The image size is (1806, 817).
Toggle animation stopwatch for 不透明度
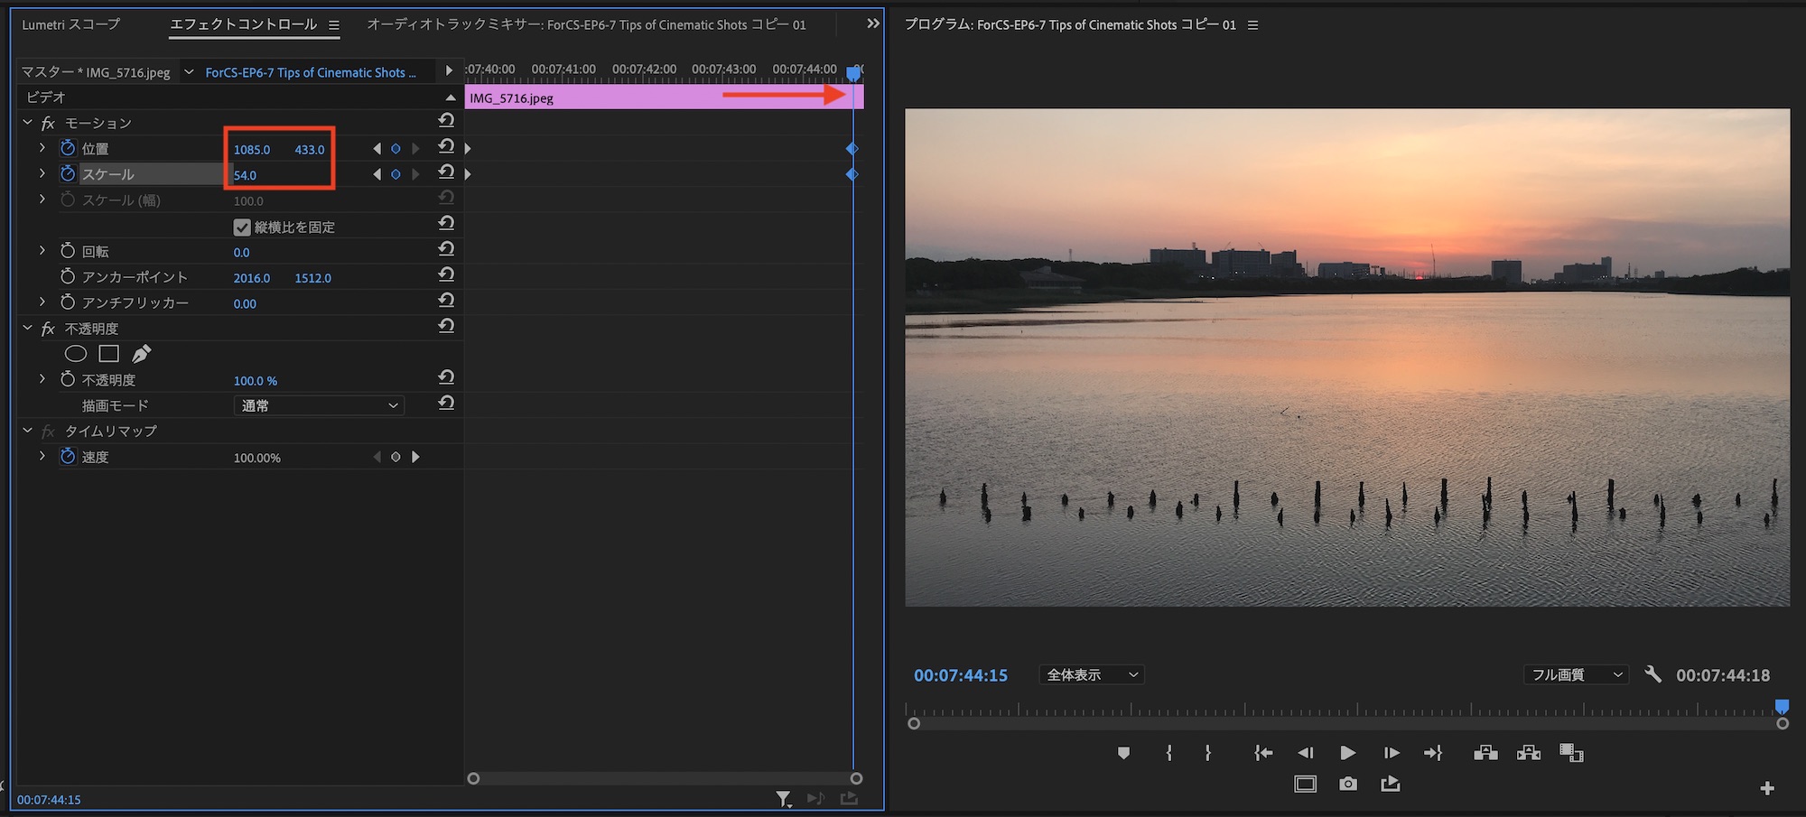point(68,379)
